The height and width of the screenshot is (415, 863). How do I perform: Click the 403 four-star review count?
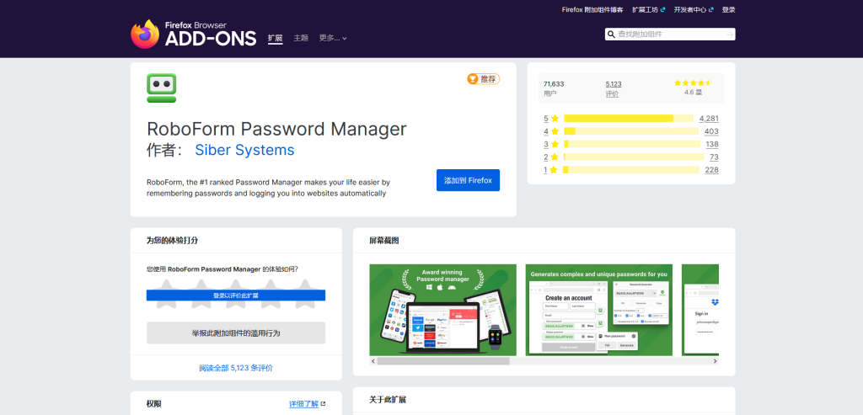click(x=711, y=131)
